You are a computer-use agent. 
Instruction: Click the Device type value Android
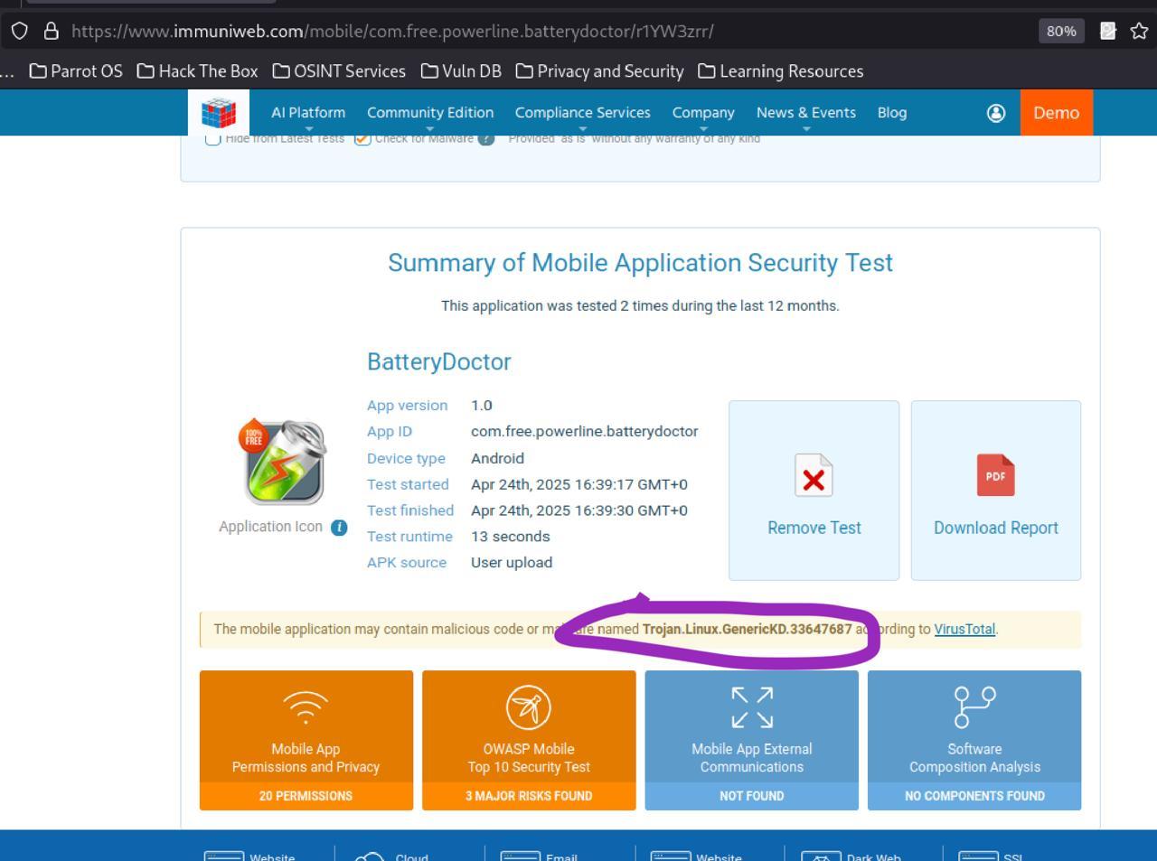pos(497,458)
